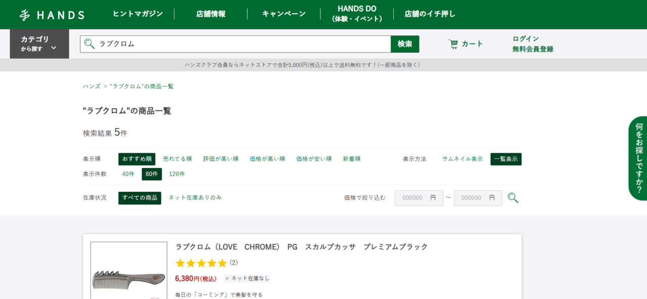Sort by おすすめ順
647x299 pixels.
pyautogui.click(x=137, y=159)
